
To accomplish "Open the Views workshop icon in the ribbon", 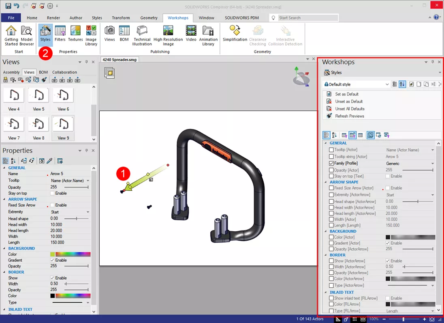I will (110, 33).
